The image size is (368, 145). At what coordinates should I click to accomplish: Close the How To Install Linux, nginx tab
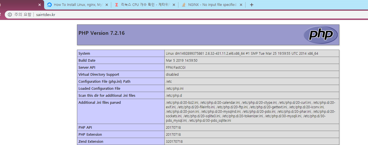point(107,5)
